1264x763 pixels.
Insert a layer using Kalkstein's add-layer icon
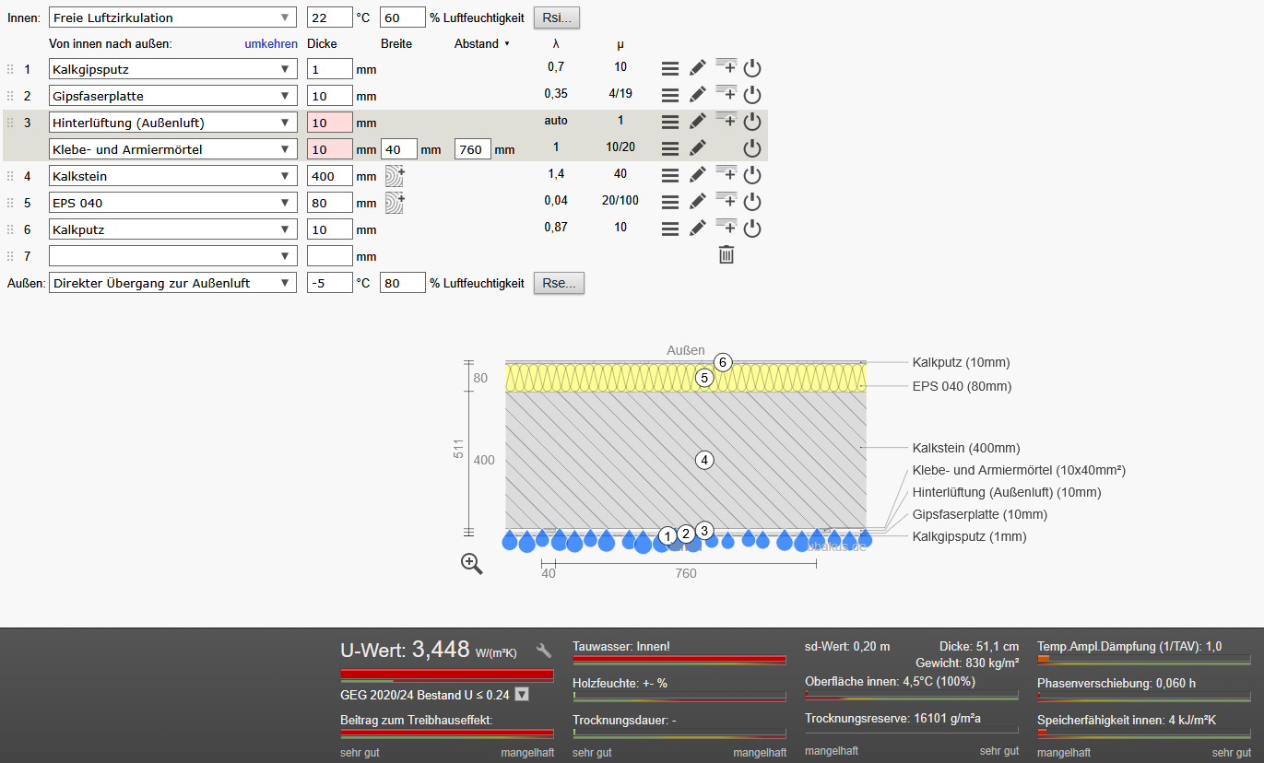coord(726,174)
